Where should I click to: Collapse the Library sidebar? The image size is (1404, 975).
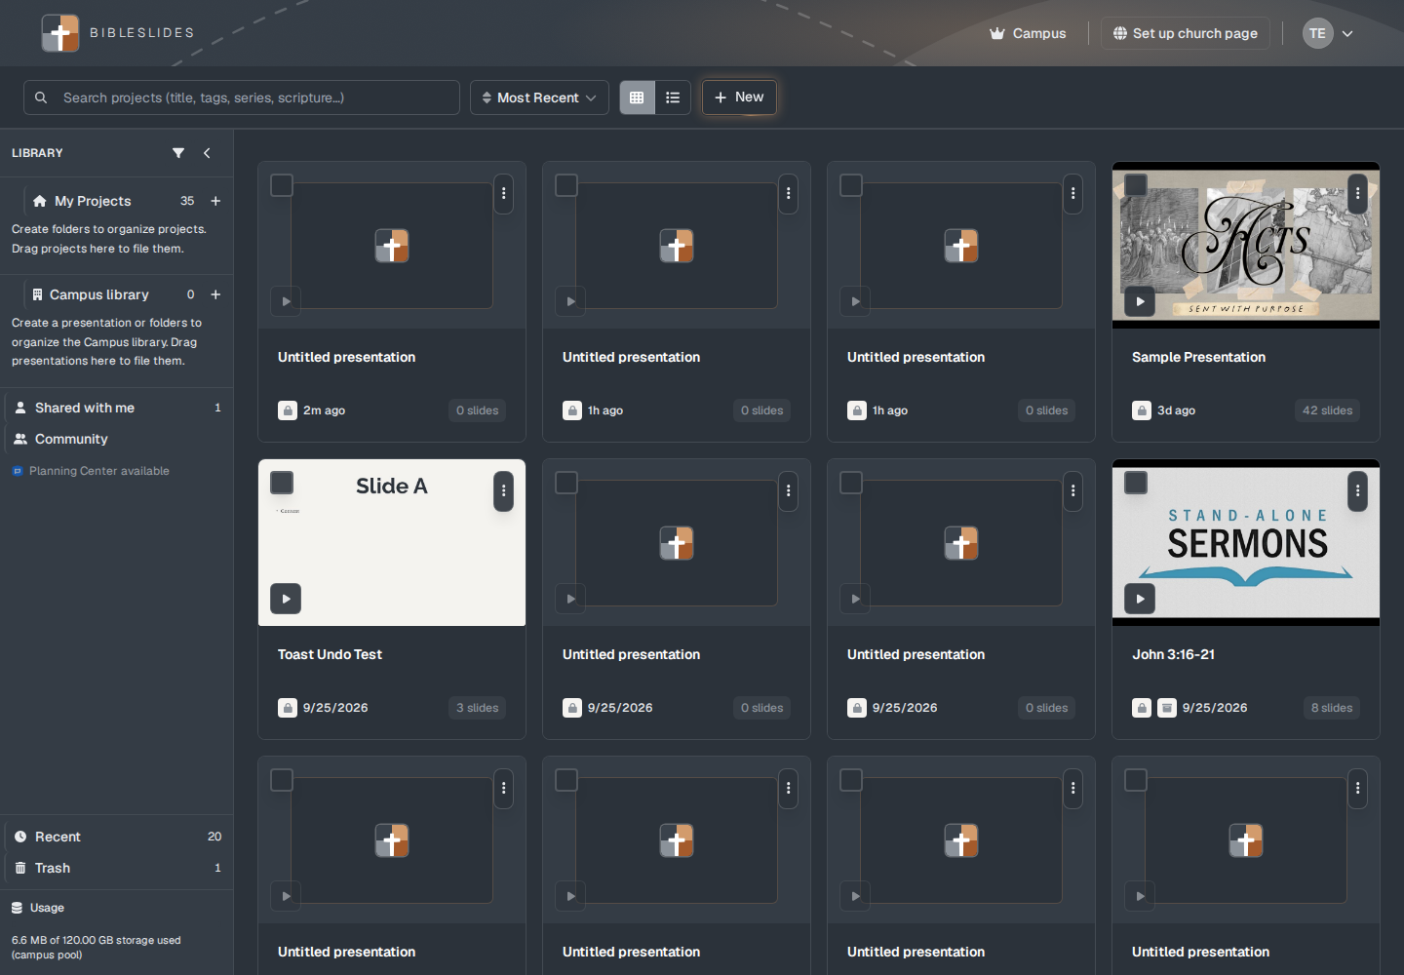[207, 153]
